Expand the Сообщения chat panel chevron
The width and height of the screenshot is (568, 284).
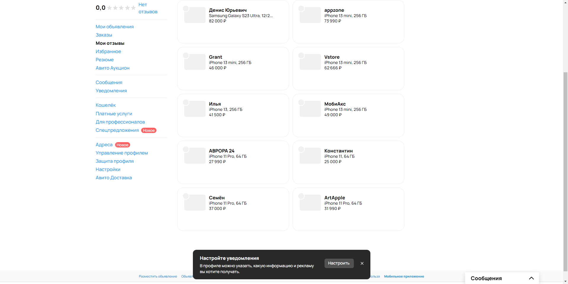coord(531,278)
